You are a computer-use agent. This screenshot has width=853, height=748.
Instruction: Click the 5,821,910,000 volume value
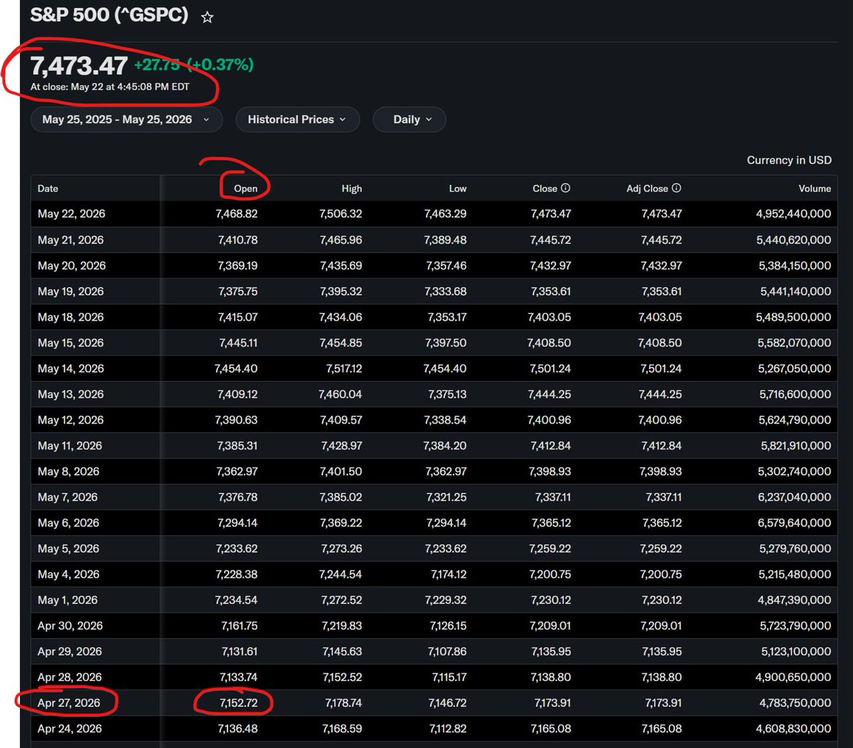point(796,446)
